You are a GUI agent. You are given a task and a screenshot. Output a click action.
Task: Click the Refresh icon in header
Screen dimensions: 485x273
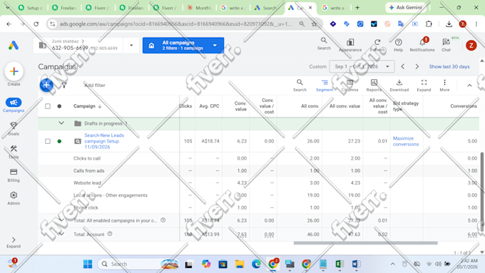377,45
